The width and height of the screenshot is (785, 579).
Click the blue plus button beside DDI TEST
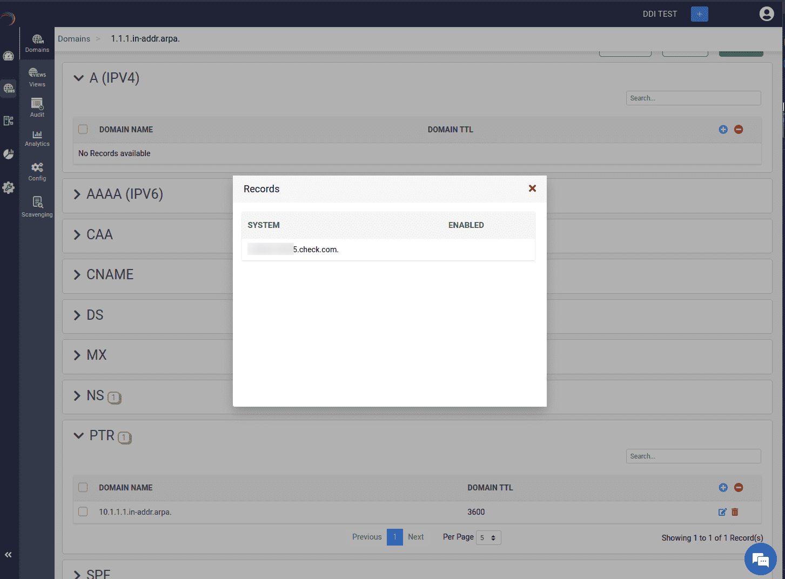pos(700,14)
